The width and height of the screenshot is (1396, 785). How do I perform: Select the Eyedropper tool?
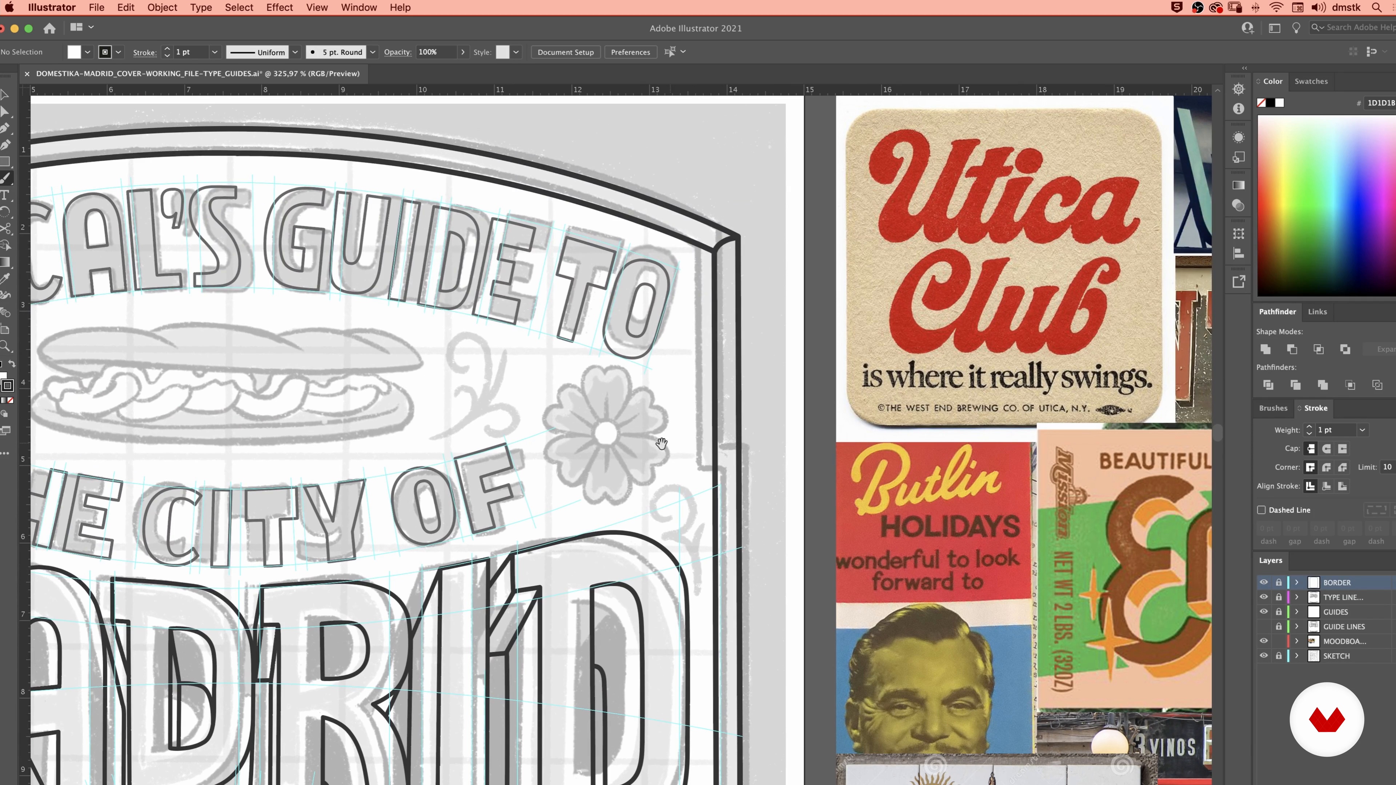(5, 279)
